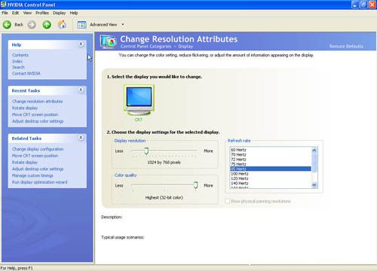Click the Contact NVIDIA link
The width and height of the screenshot is (377, 271).
click(x=26, y=74)
